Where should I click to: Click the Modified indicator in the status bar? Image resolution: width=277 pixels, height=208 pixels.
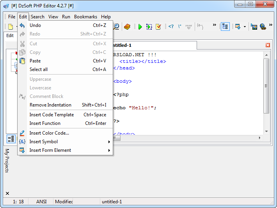[64, 202]
